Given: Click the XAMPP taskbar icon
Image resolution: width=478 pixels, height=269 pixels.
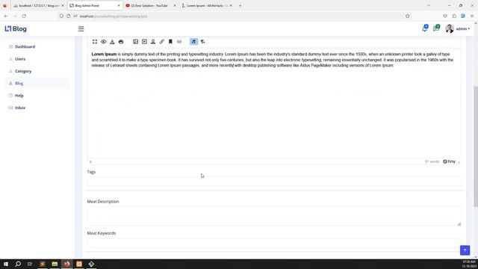Looking at the screenshot, I should (x=79, y=264).
